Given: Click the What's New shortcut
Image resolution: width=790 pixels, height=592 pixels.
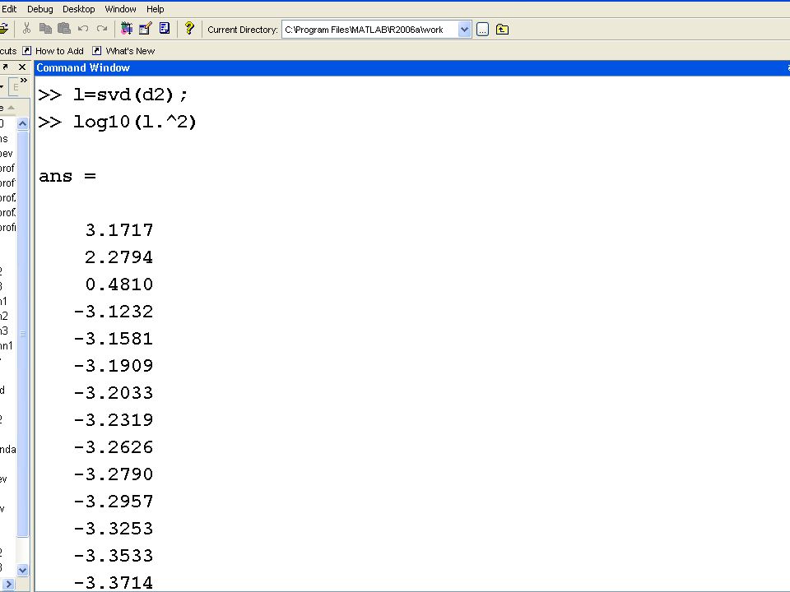Looking at the screenshot, I should 130,51.
